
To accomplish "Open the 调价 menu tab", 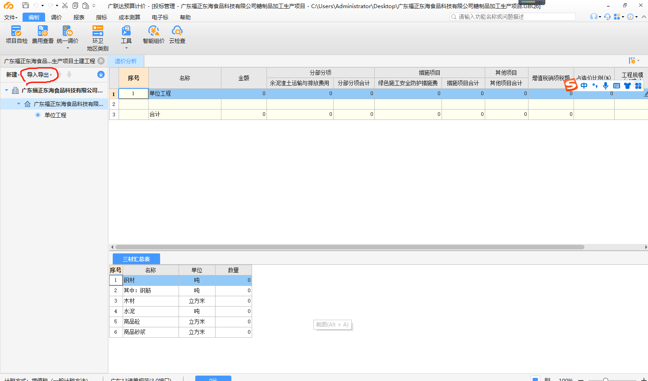I will tap(56, 17).
